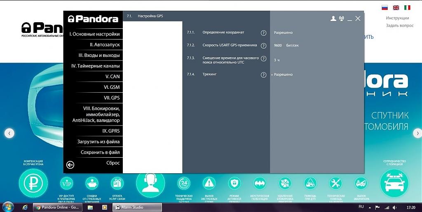422x212 pixels.
Task: Open help icon for Трекинг setting
Action: (x=264, y=75)
